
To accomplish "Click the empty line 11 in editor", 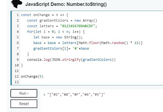I will pos(91,71).
